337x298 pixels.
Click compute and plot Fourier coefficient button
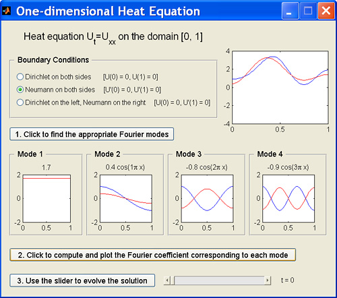tap(153, 255)
